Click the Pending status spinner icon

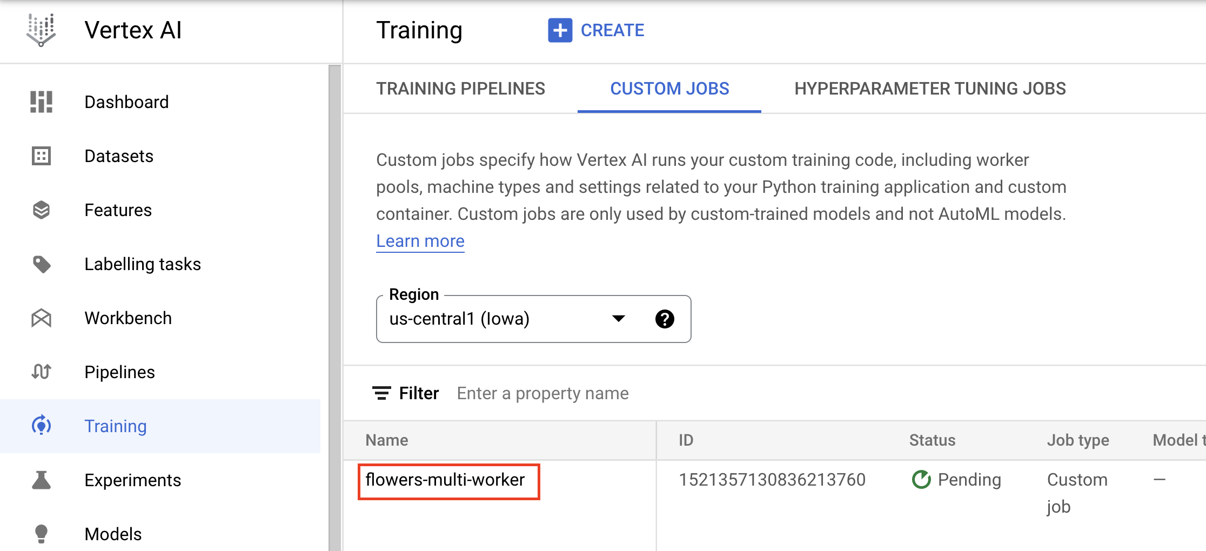922,479
